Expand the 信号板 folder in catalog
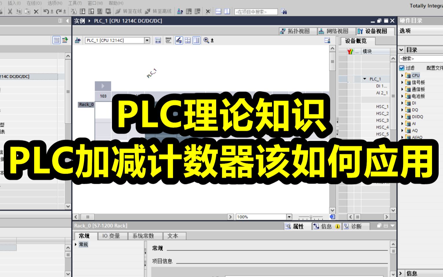 (402, 82)
